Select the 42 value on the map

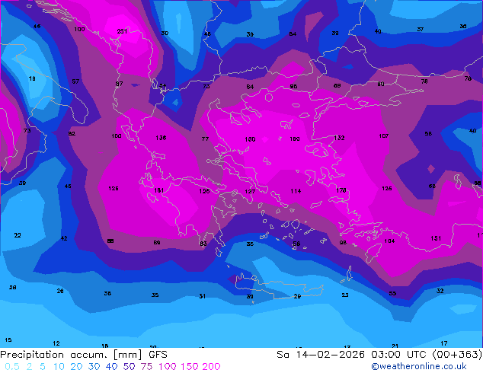(64, 238)
